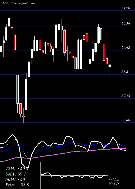Click the 56.06 price level label
Screen dimensions: 135x189
coord(126,120)
